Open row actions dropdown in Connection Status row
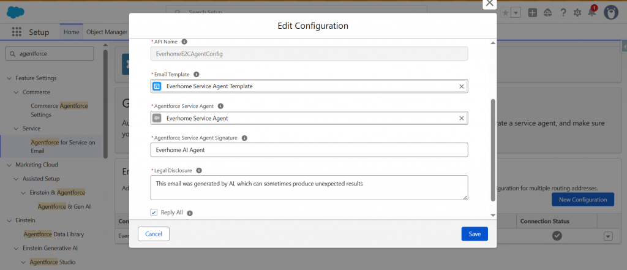 [608, 236]
